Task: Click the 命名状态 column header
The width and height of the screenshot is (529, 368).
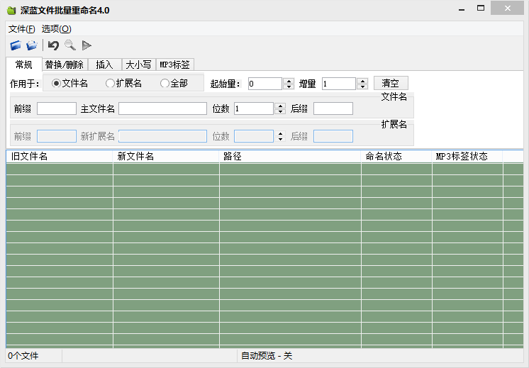Action: 396,157
